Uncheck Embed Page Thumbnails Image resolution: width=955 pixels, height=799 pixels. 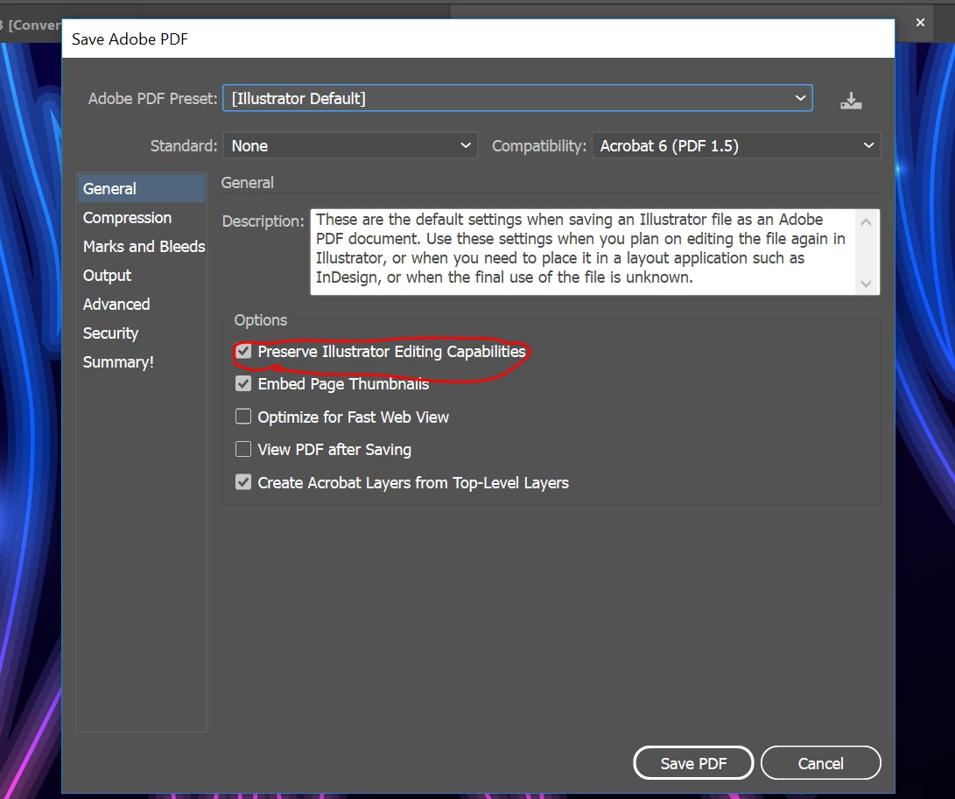click(x=243, y=383)
